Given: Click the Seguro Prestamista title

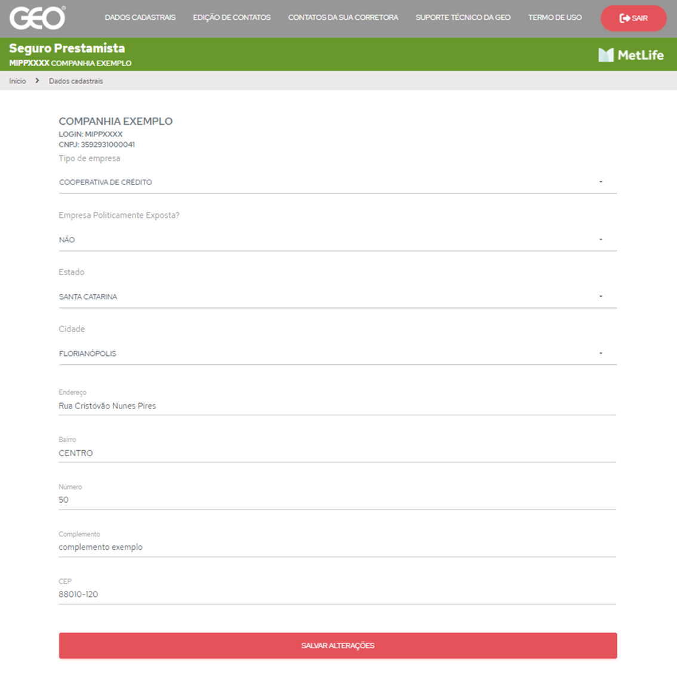Looking at the screenshot, I should (x=67, y=48).
